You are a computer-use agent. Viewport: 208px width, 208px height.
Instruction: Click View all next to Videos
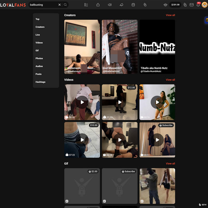[170, 80]
